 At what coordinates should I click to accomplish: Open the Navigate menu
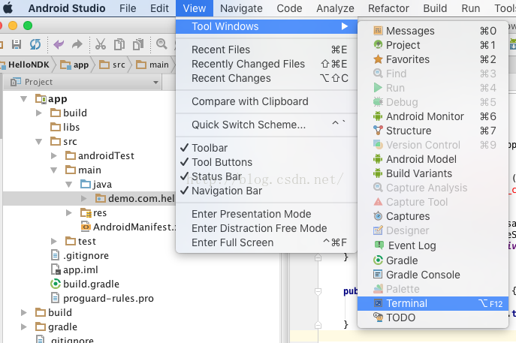coord(241,8)
